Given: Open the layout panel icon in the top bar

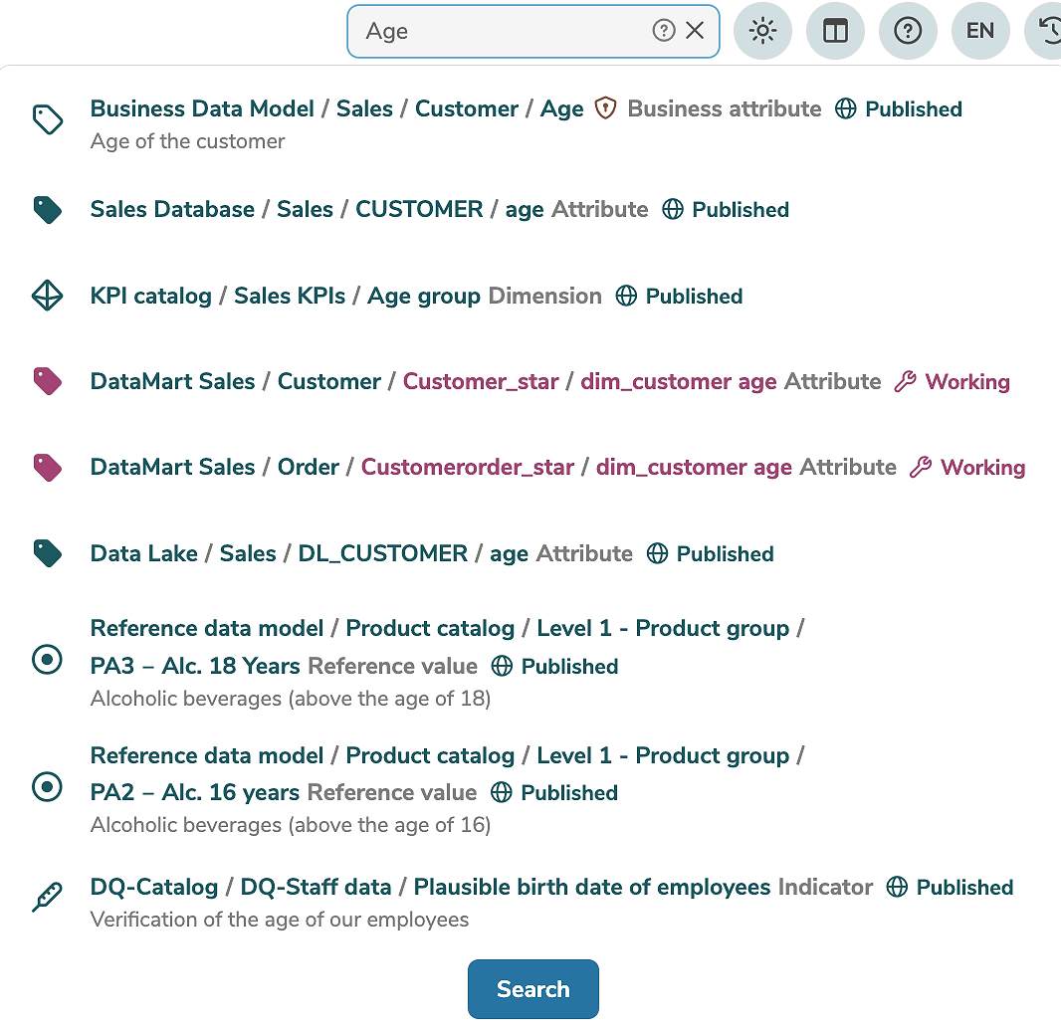Looking at the screenshot, I should [x=835, y=31].
